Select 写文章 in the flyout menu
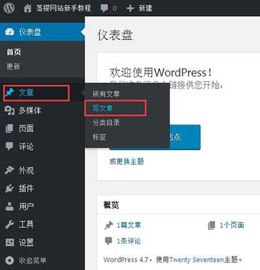260x270 pixels. (x=103, y=108)
